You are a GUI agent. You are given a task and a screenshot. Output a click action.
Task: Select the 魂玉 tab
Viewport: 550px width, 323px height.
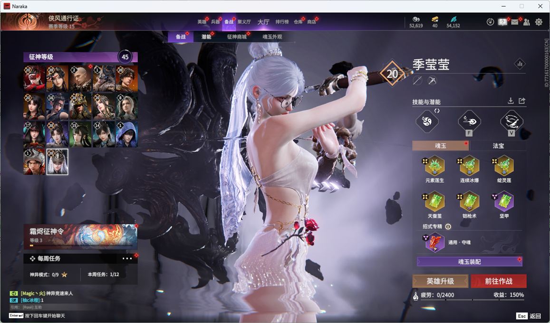(x=440, y=146)
